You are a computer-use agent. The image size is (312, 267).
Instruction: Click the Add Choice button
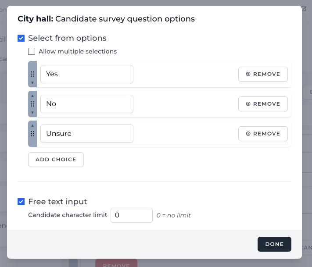click(x=56, y=160)
